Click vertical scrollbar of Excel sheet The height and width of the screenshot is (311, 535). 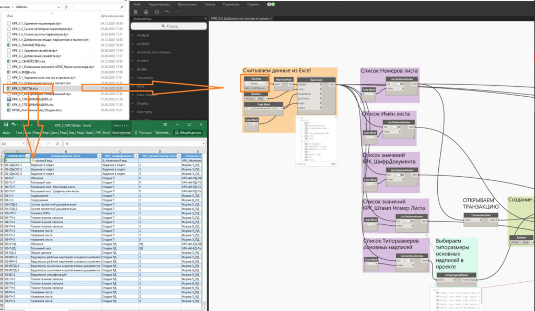point(204,229)
